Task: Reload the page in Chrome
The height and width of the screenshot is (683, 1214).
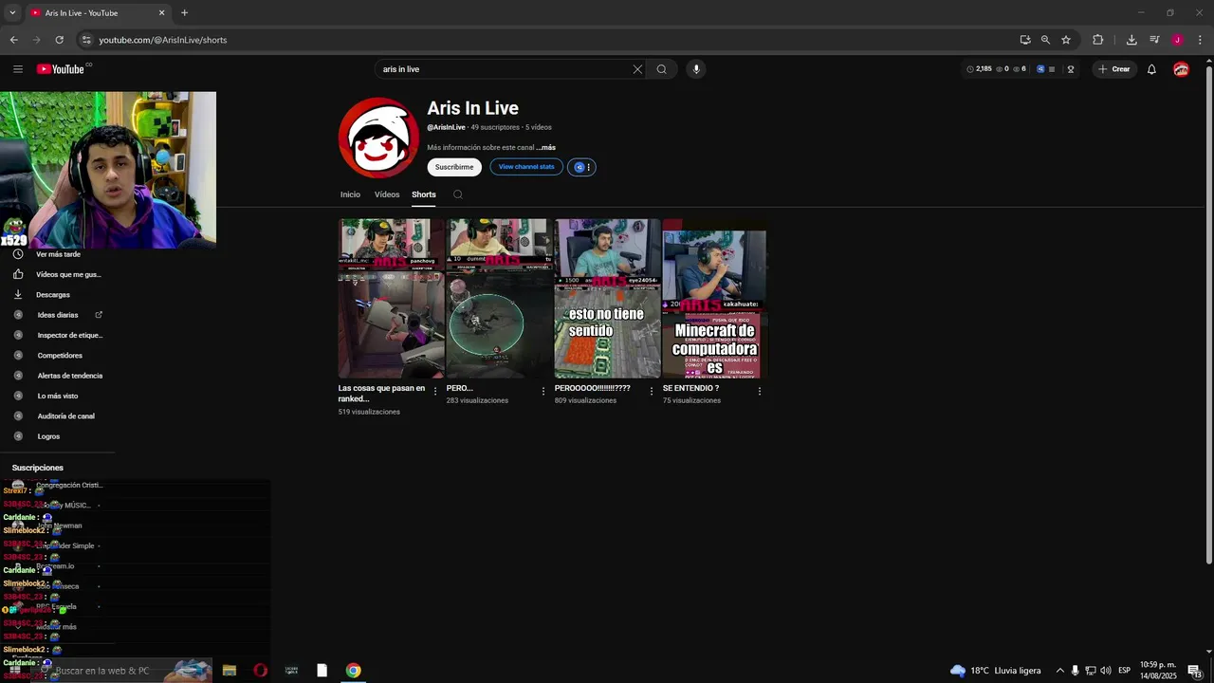Action: [59, 40]
